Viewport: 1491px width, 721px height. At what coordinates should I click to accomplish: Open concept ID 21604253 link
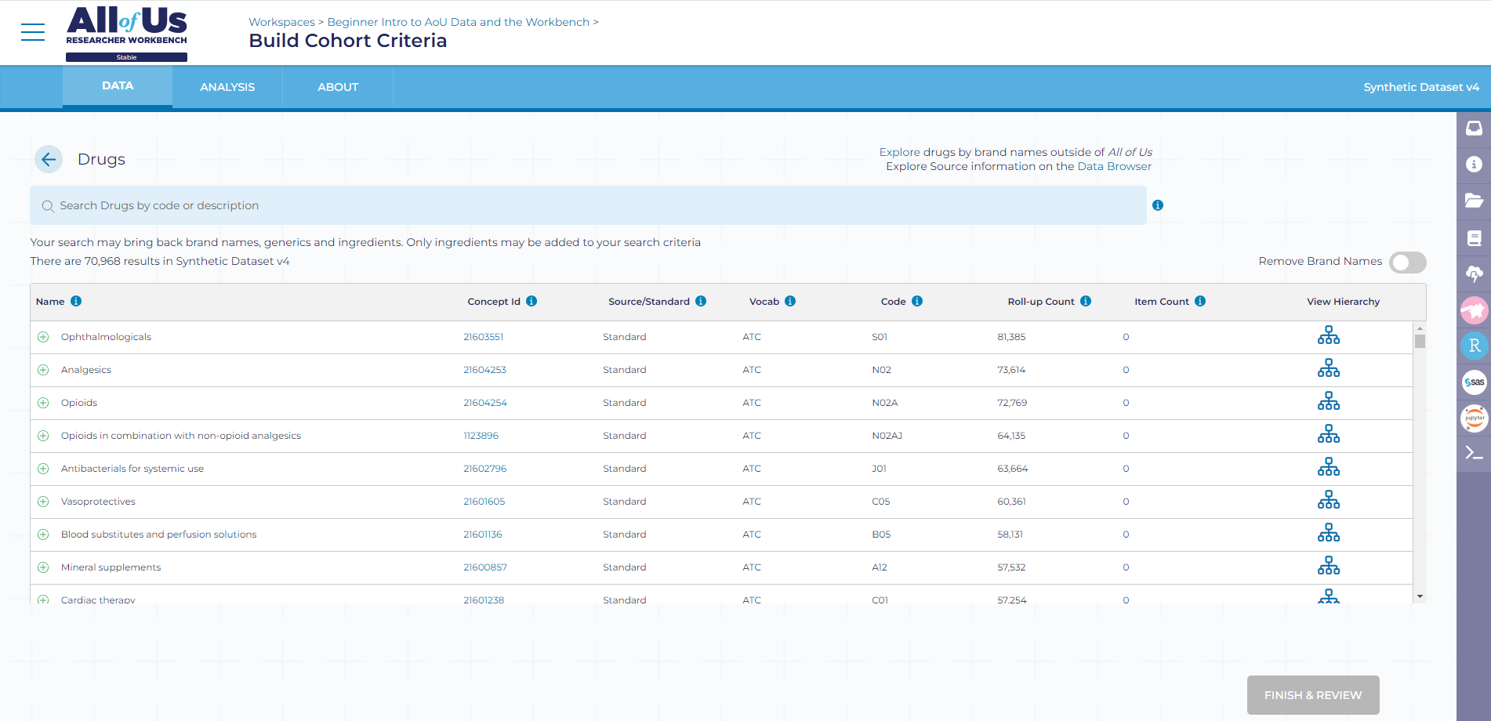pos(484,370)
